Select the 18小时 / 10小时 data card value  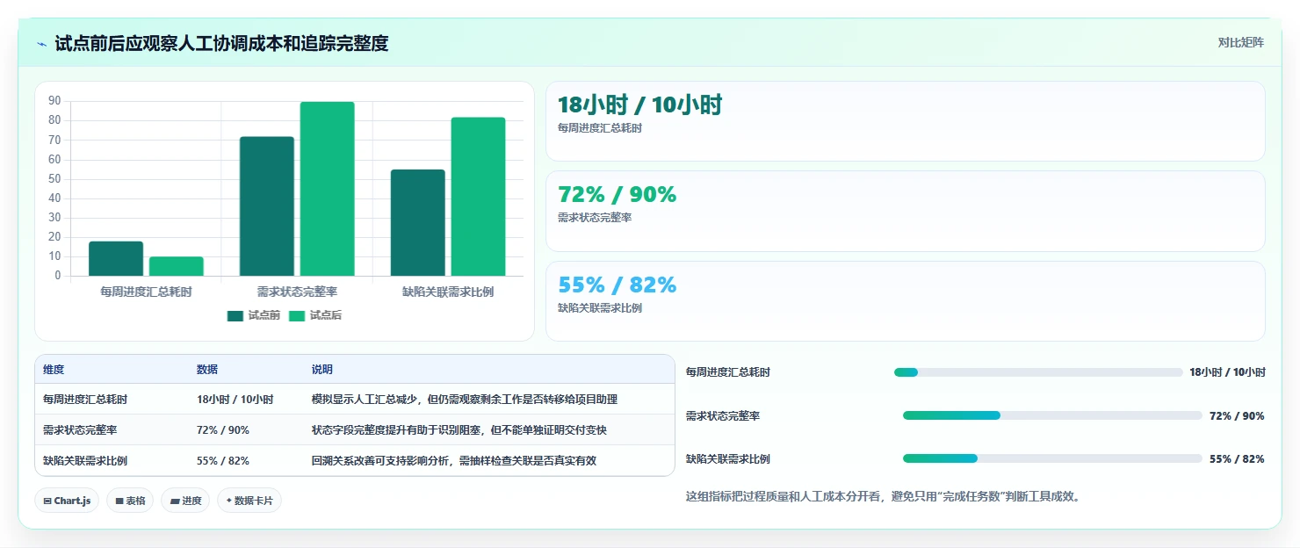click(x=639, y=105)
